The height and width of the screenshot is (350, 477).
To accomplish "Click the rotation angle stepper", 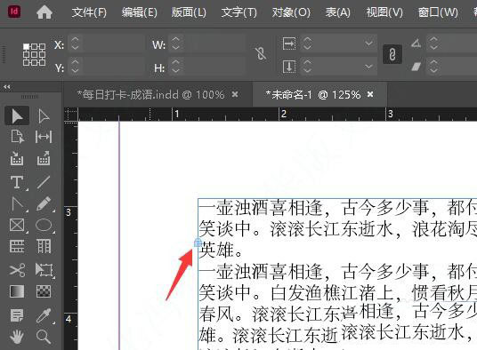I will 433,44.
